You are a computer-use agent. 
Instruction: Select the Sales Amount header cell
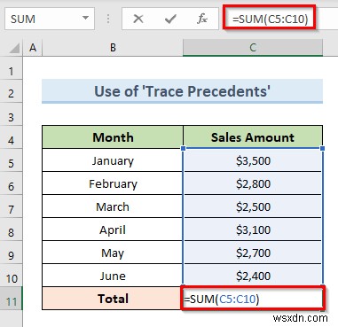pyautogui.click(x=253, y=137)
